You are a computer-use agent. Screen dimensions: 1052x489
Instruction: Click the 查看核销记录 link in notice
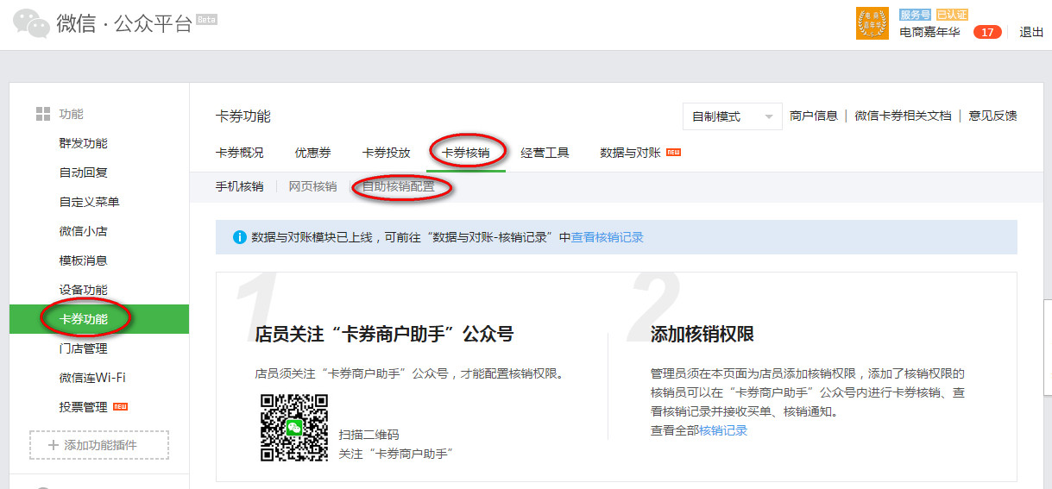click(608, 237)
